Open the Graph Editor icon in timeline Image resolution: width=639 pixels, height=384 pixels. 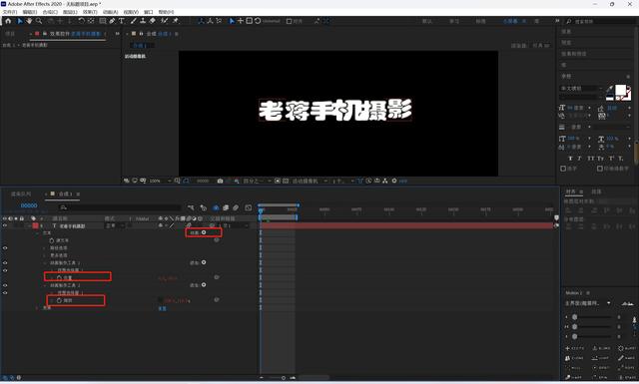pos(249,207)
